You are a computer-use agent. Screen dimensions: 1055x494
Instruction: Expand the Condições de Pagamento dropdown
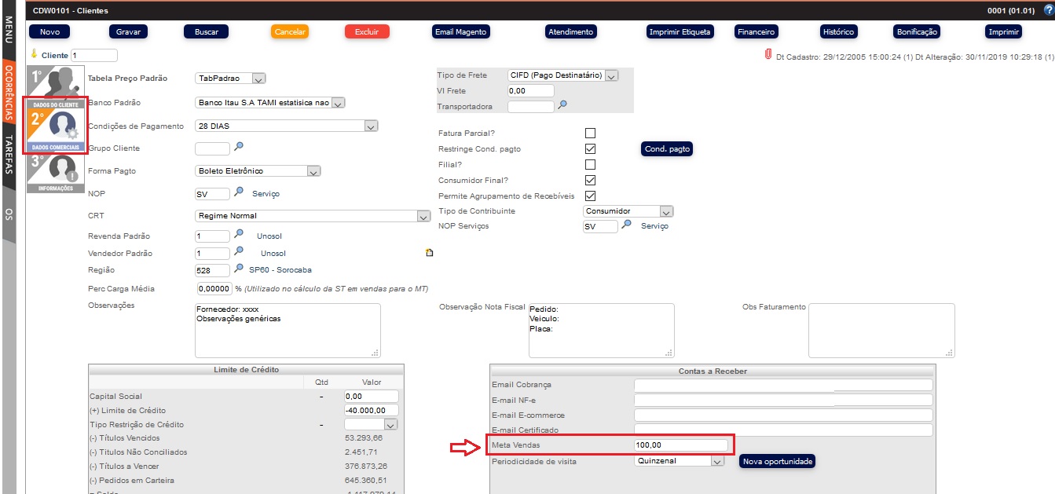point(372,126)
